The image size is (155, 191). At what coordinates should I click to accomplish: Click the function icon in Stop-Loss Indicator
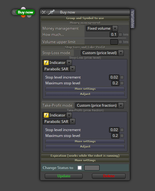[x=46, y=63]
